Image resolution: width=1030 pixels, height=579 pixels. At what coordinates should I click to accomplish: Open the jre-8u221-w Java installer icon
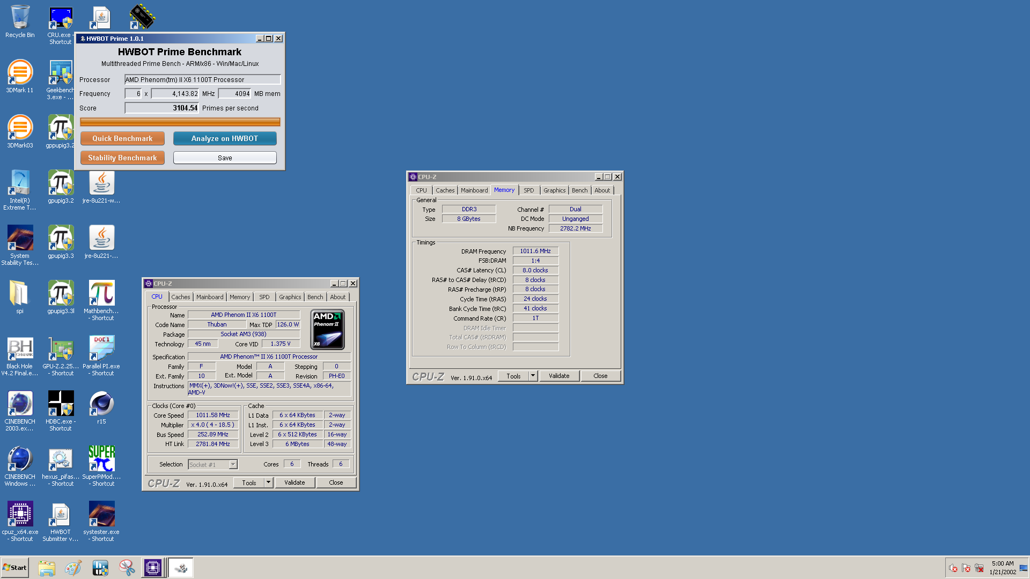[101, 187]
